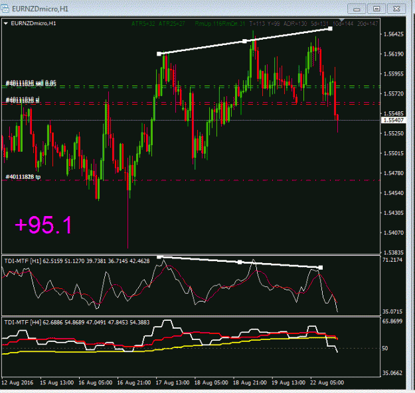
Task: Click the '5d=131' readout
Action: [x=320, y=24]
